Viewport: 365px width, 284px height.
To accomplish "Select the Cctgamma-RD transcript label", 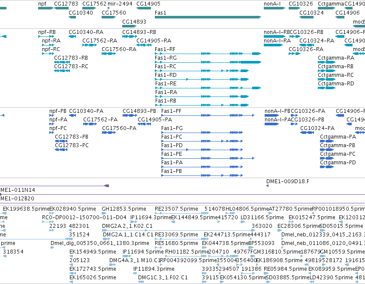I will point(336,84).
